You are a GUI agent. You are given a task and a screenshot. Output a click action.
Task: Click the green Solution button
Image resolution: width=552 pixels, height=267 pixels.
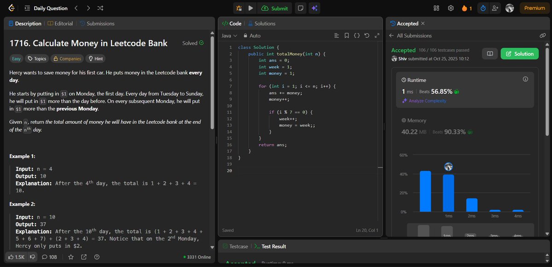[520, 53]
